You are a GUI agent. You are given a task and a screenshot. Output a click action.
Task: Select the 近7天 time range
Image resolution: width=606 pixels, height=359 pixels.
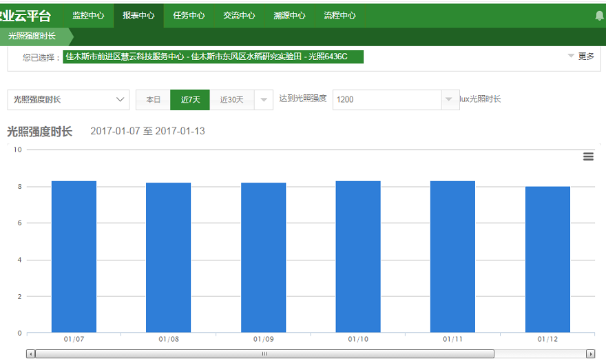click(x=190, y=99)
